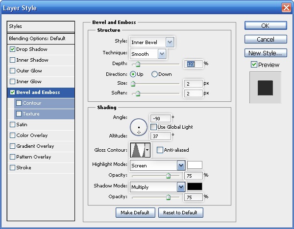294x229 pixels.
Task: Click the Highlight Opacity slider handle
Action: click(168, 176)
